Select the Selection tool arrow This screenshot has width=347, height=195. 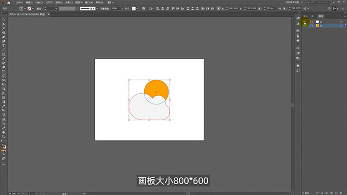click(x=4, y=19)
